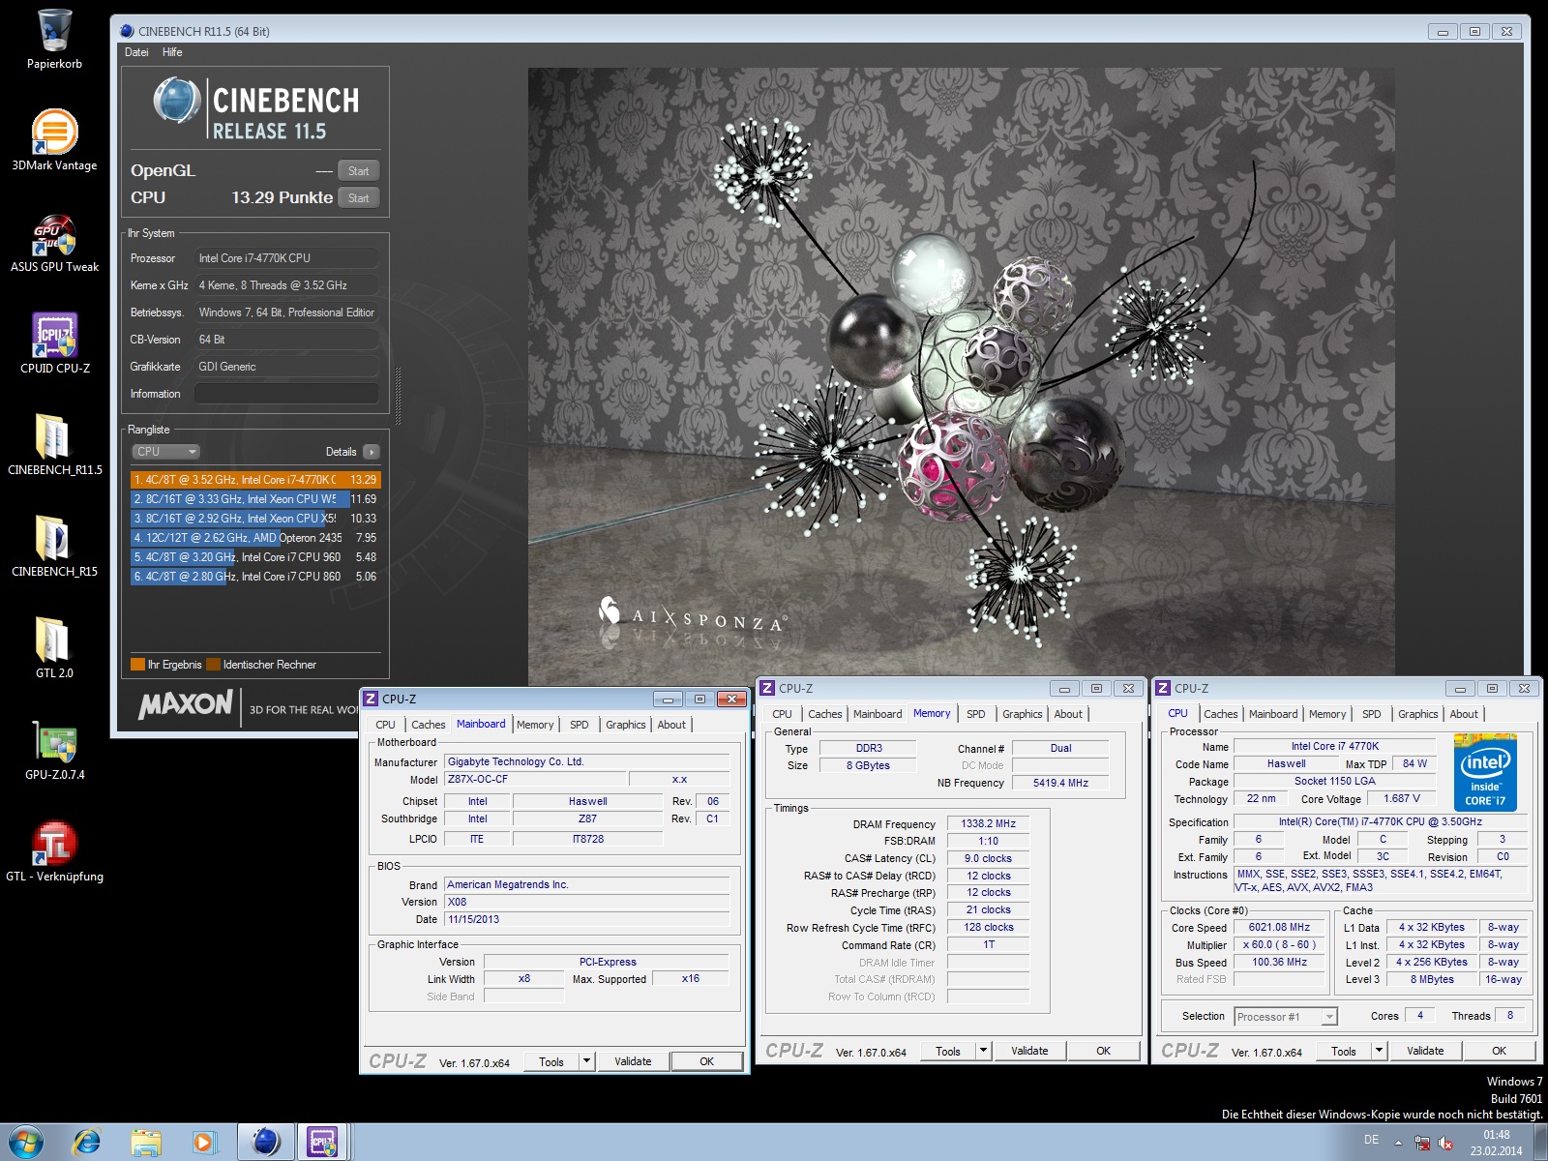Open the CINEBENCH_R15 folder
Image resolution: width=1548 pixels, height=1161 pixels.
(54, 547)
